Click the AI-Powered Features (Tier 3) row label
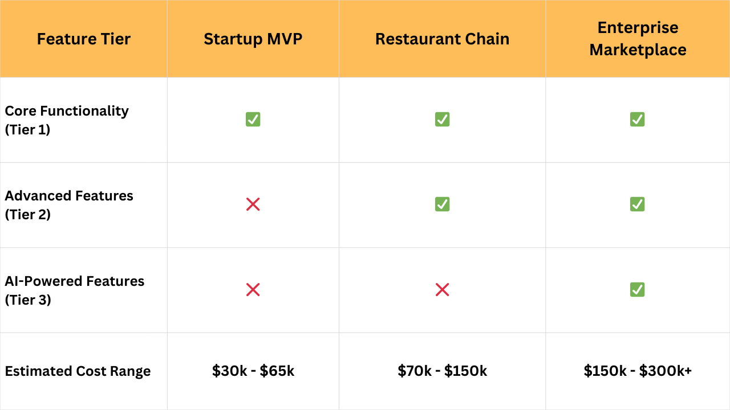Screen dimensions: 730x410 [x=75, y=290]
